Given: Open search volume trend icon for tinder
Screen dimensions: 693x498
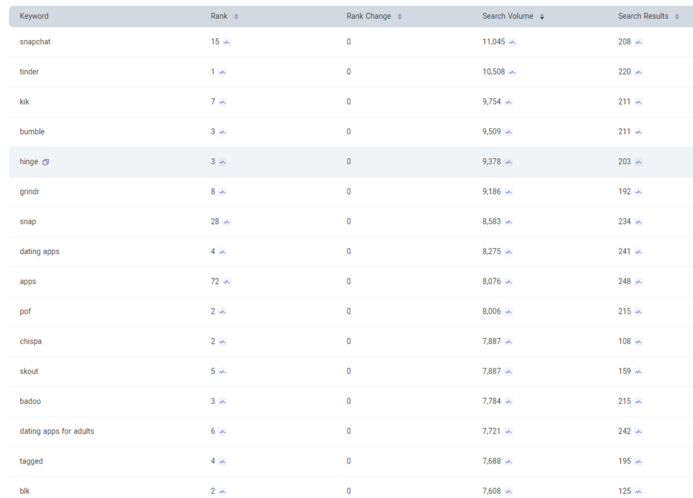Looking at the screenshot, I should coord(512,72).
